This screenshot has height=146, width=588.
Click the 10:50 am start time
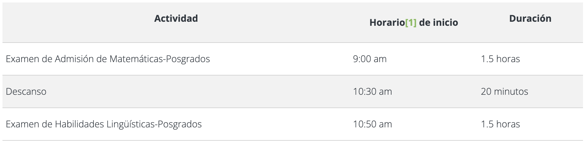pyautogui.click(x=372, y=124)
